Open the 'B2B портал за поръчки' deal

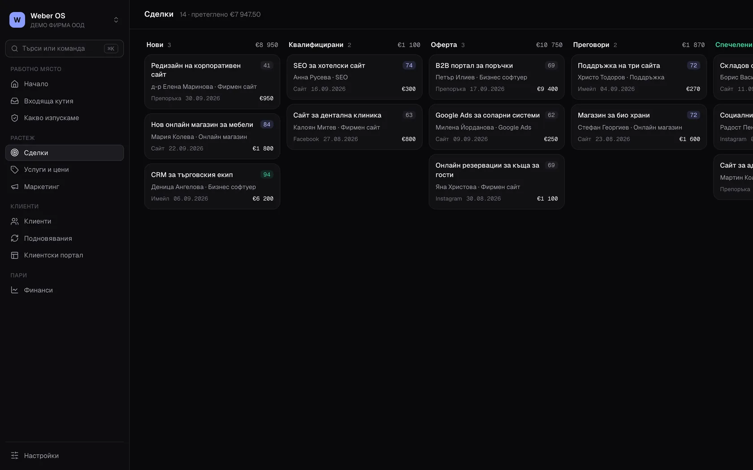(497, 77)
